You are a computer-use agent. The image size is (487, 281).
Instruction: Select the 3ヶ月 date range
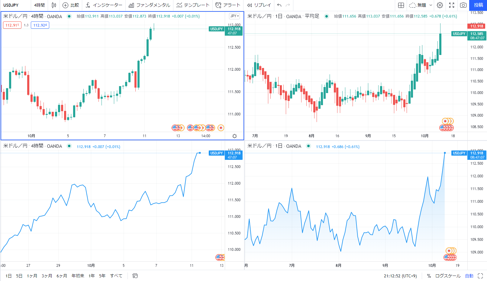tap(47, 276)
